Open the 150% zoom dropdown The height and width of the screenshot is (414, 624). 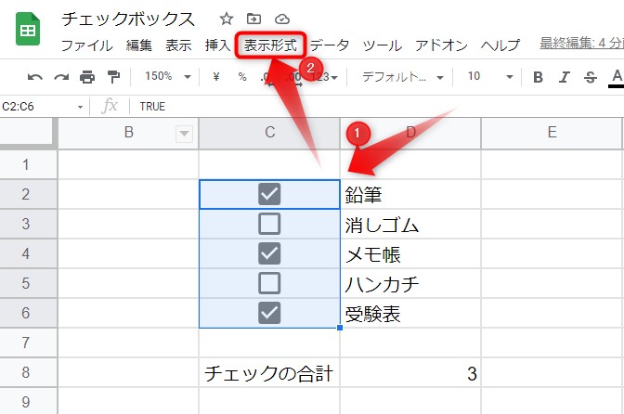(x=167, y=76)
